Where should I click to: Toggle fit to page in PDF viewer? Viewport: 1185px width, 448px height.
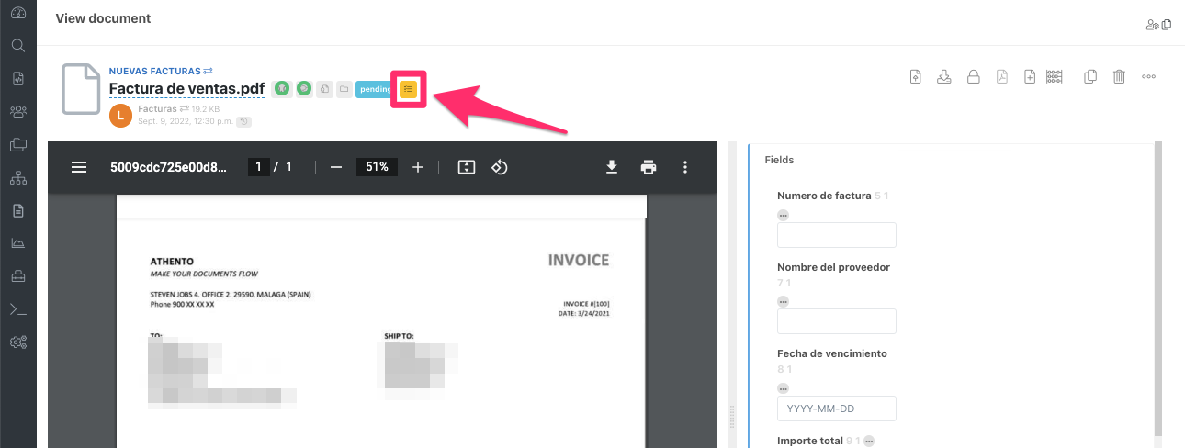point(467,167)
